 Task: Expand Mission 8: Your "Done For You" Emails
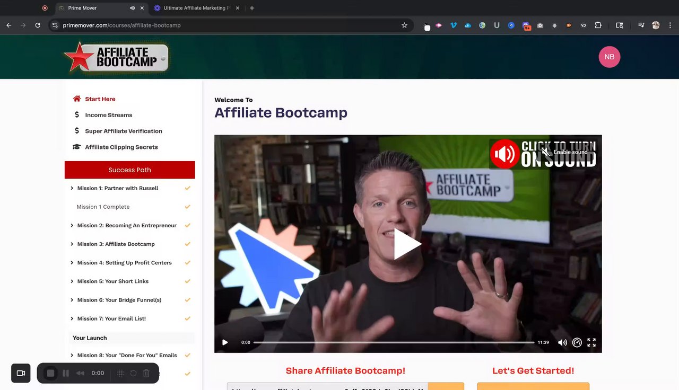pos(72,355)
